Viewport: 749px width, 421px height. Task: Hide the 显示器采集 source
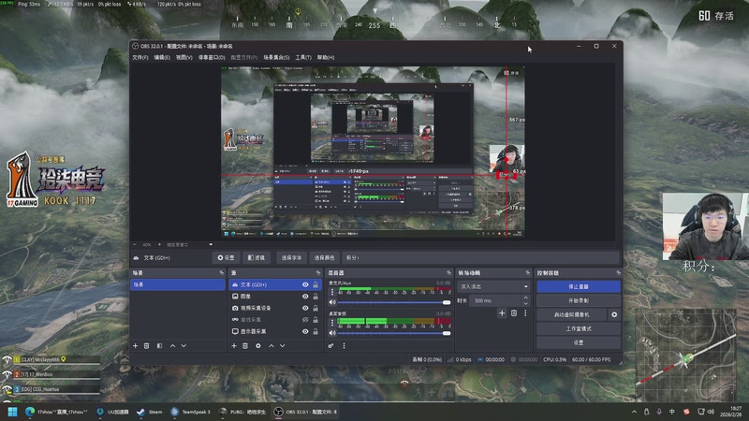pyautogui.click(x=305, y=331)
